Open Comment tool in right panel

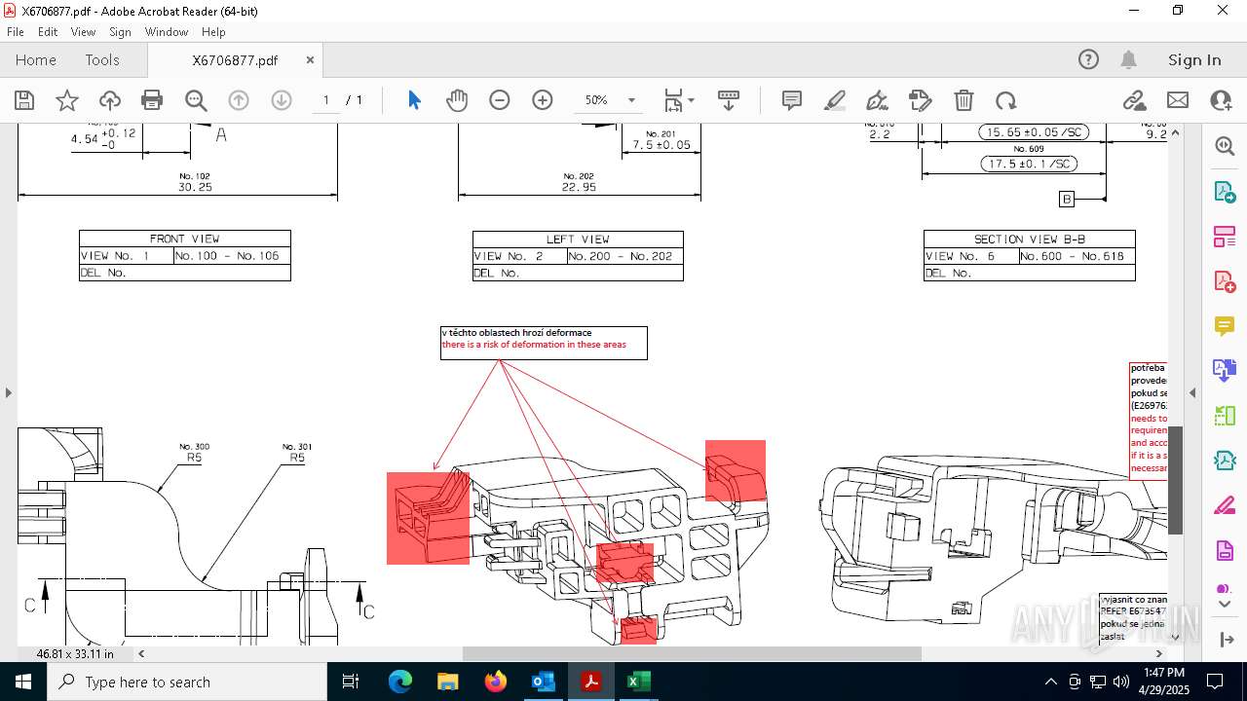[1225, 325]
